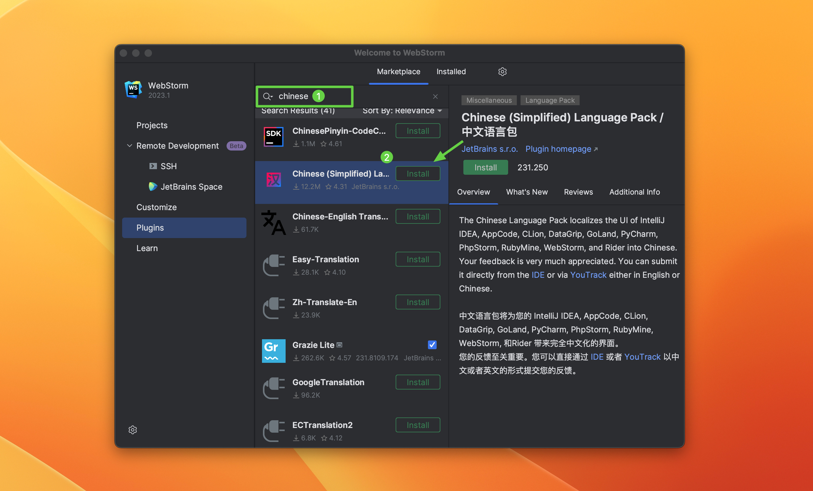Select JetBrains Space in sidebar
The image size is (813, 491).
point(191,187)
